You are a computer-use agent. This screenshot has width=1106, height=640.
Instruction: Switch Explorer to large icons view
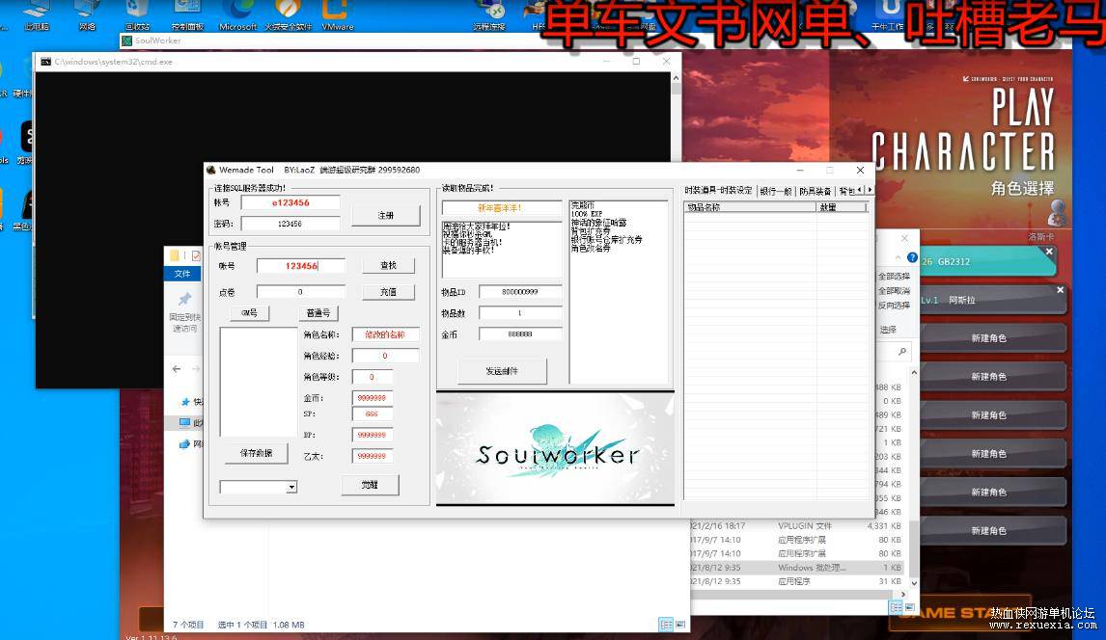click(x=680, y=624)
